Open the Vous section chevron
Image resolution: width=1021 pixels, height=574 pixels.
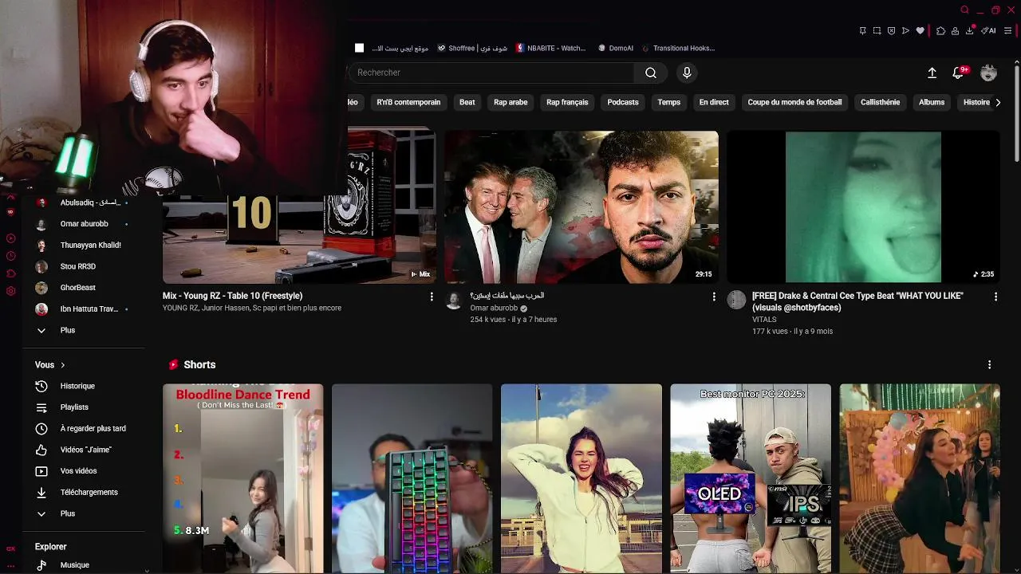(62, 365)
